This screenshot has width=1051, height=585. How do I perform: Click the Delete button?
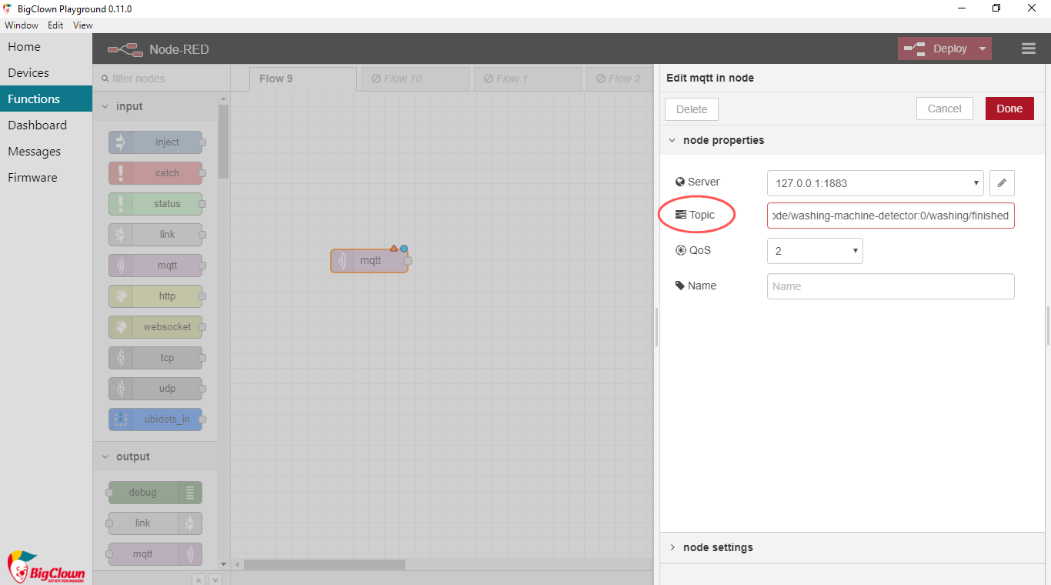click(692, 109)
